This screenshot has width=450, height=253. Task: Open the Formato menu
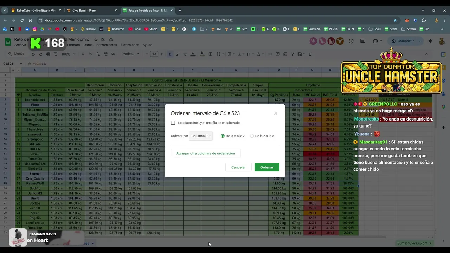[x=73, y=45]
